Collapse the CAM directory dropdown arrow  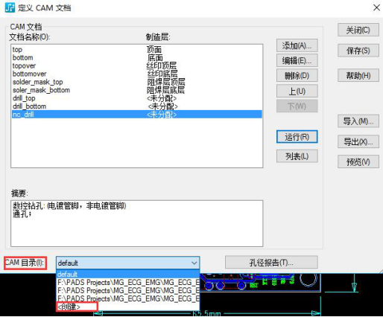(194, 263)
